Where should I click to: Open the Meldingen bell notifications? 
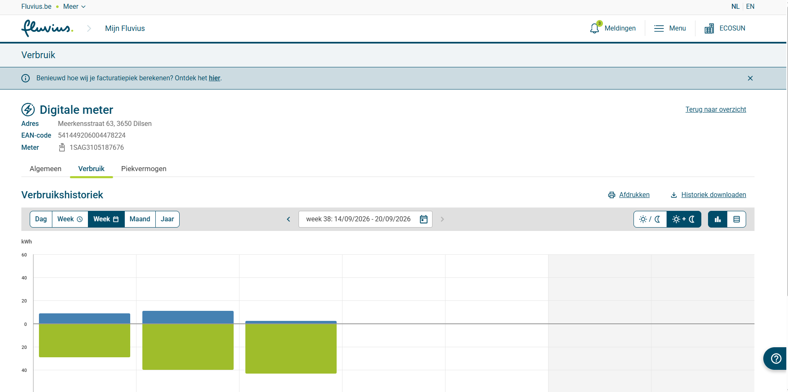point(613,28)
